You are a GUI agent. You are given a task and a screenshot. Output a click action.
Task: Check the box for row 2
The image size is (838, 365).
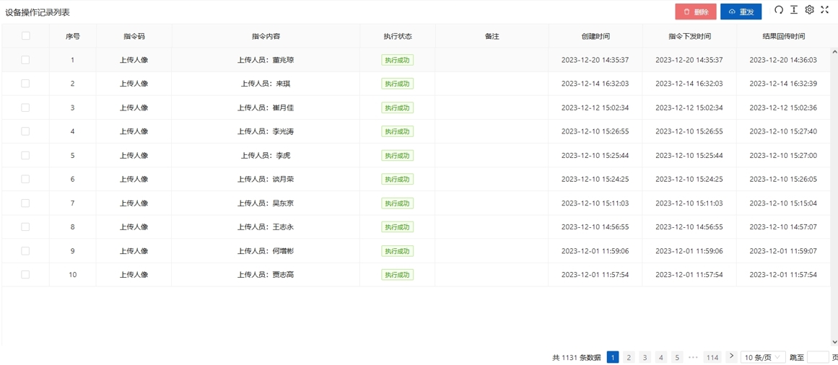point(26,84)
